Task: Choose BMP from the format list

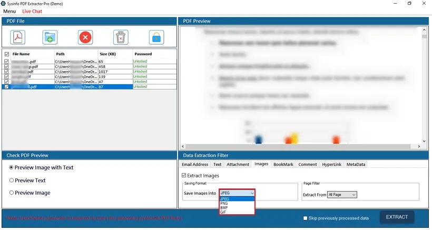Action: tap(237, 208)
